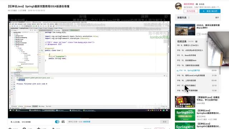Open the 弹幕列表 more options dots
Screen dimensions: 229x129
tap(189, 18)
